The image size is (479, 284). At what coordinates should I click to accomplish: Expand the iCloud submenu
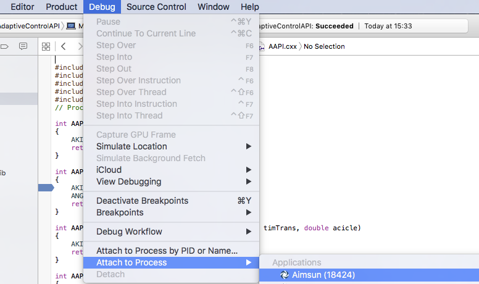tap(109, 170)
